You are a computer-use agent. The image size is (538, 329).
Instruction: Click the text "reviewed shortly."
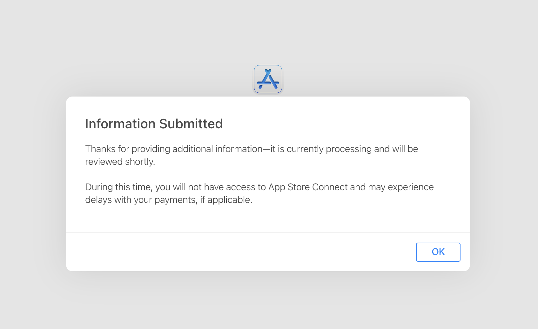120,162
